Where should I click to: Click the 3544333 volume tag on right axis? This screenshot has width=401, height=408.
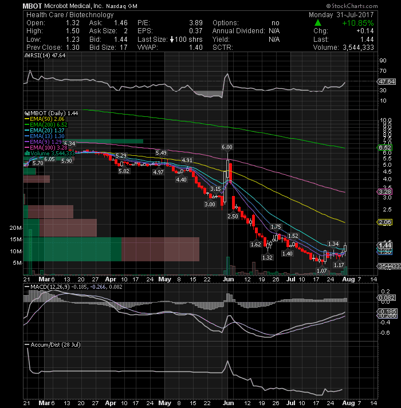coord(389,266)
